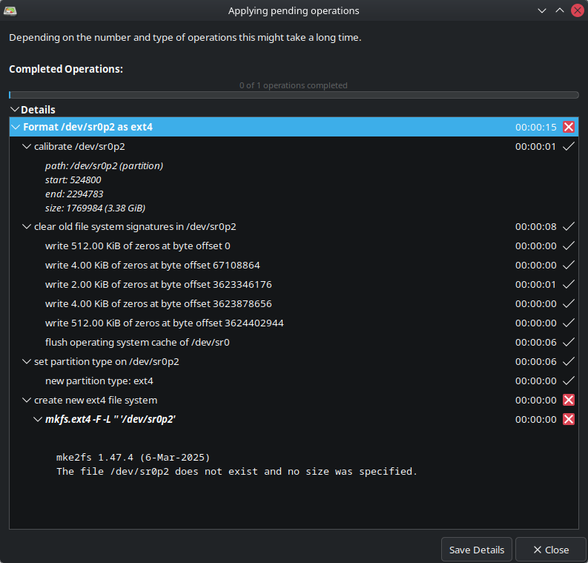Select clear old file system signatures row

pos(294,226)
